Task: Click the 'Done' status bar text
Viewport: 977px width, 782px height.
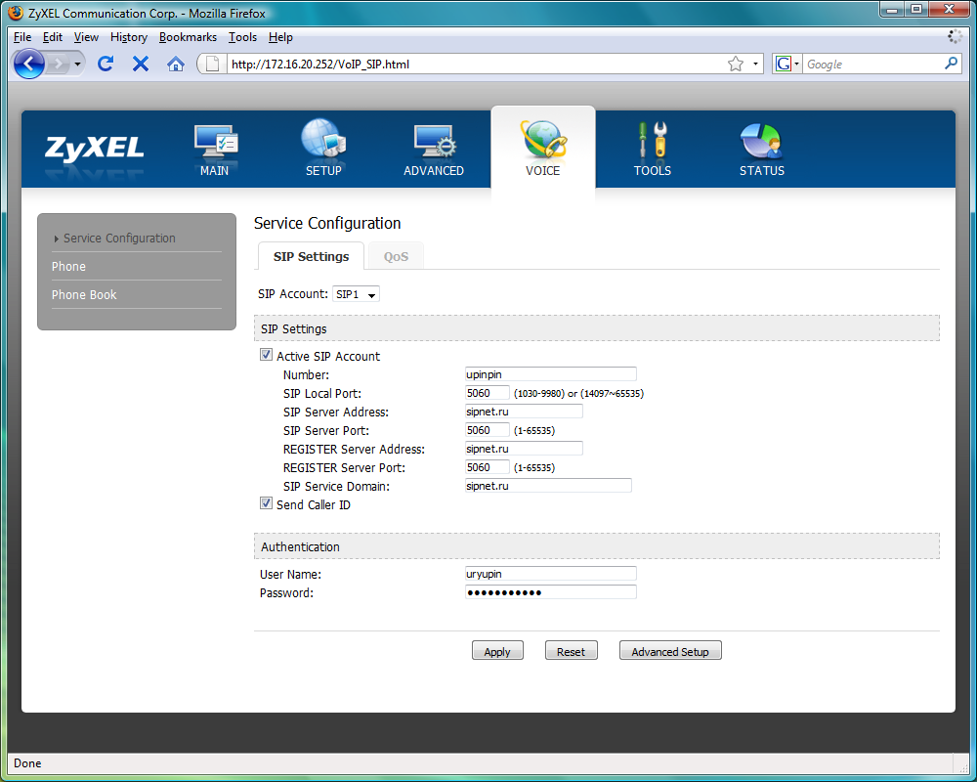Action: (27, 763)
